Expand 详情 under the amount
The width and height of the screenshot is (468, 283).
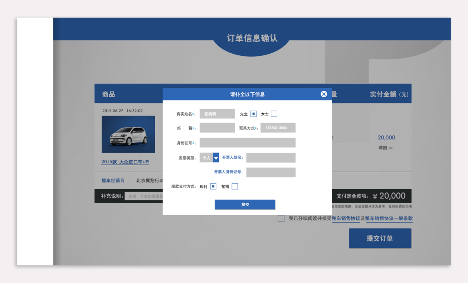point(385,148)
